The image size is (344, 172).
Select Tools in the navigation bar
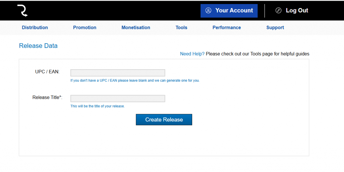point(181,28)
